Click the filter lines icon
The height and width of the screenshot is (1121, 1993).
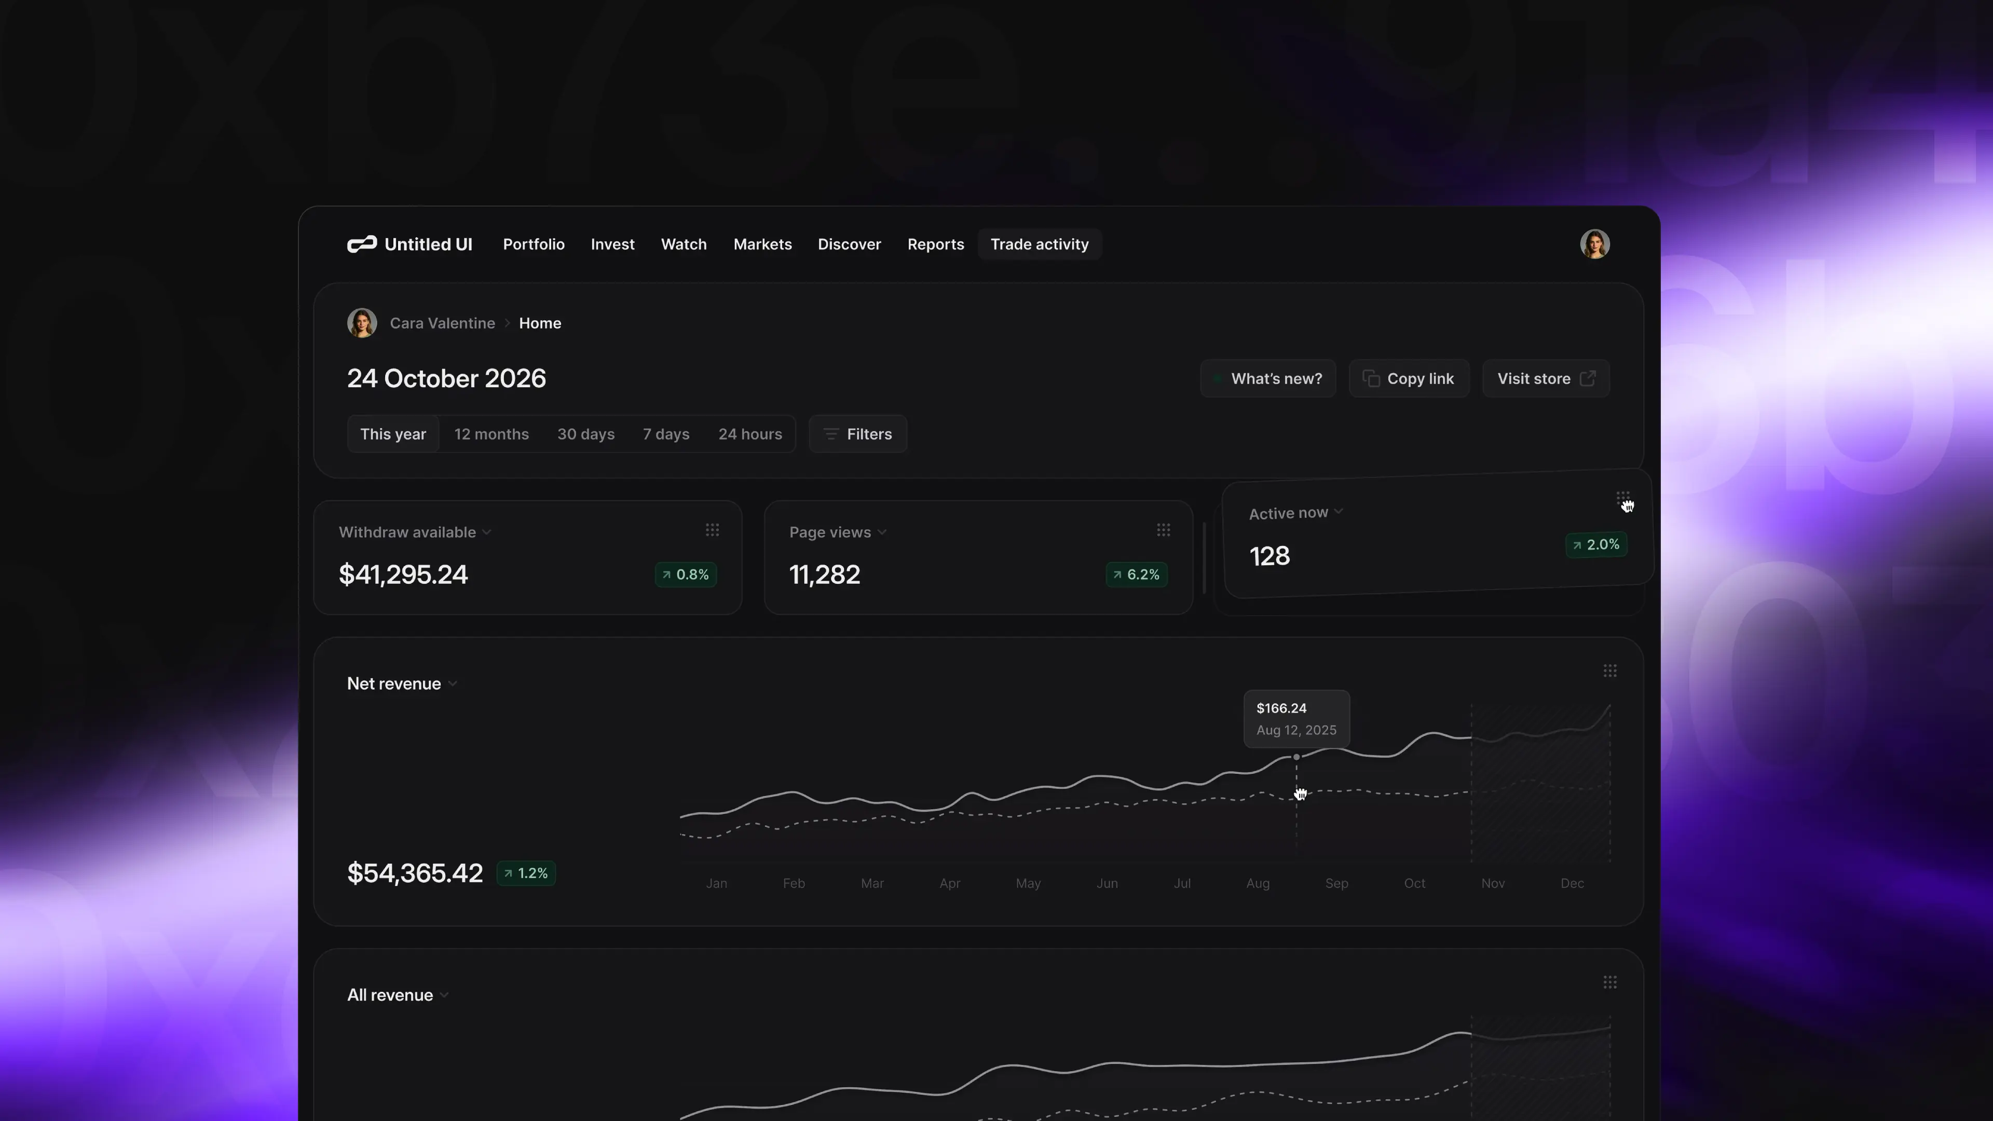(831, 434)
